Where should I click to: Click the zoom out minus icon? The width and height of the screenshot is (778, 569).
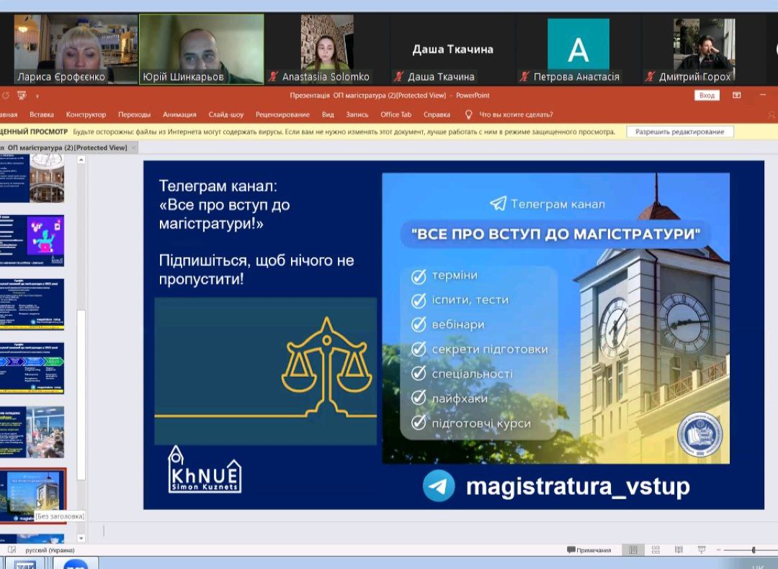pyautogui.click(x=718, y=550)
